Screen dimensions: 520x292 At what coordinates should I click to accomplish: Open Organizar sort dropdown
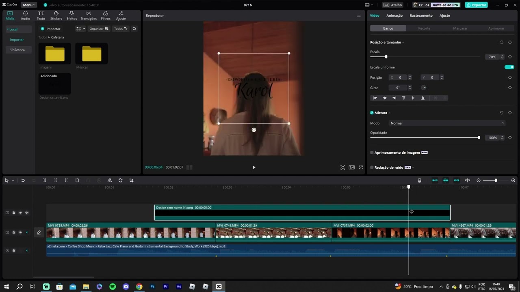tap(99, 29)
